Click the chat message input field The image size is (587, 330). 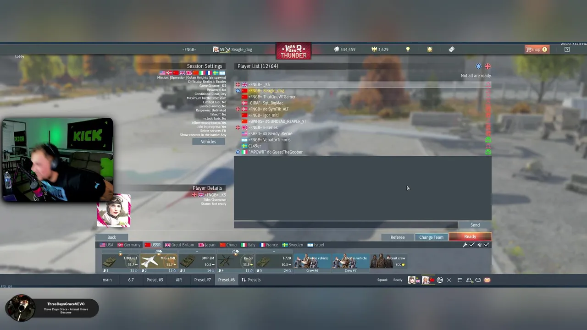click(x=346, y=225)
